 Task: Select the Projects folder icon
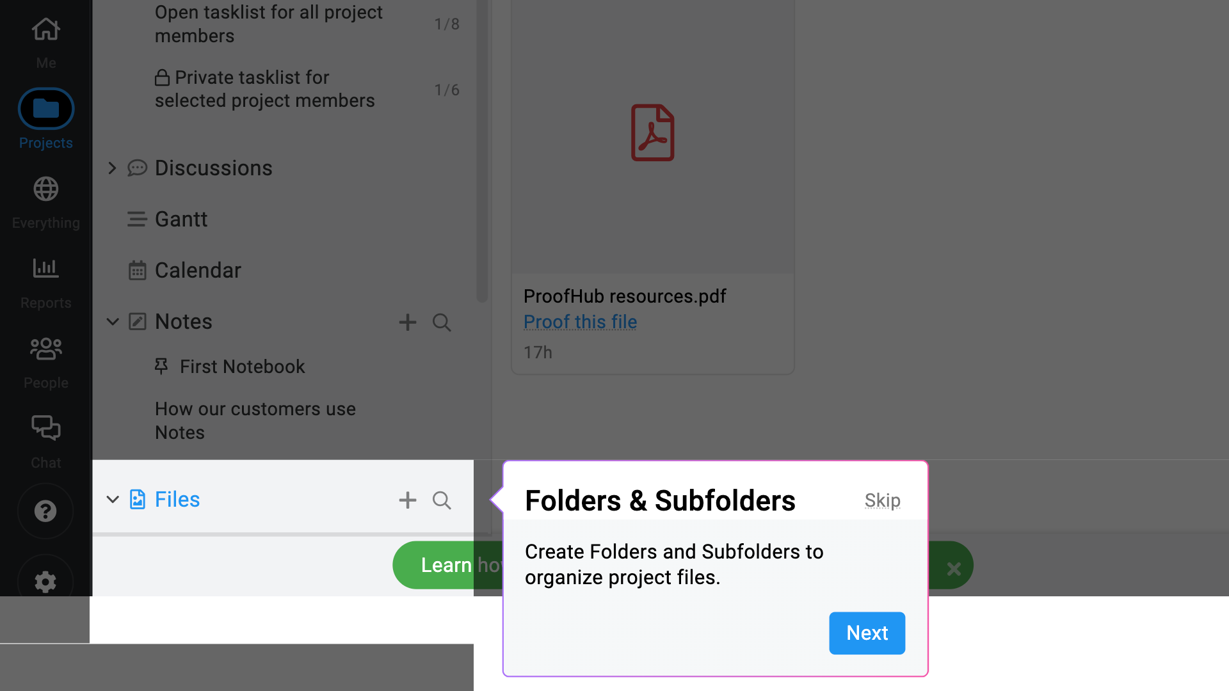[x=45, y=108]
